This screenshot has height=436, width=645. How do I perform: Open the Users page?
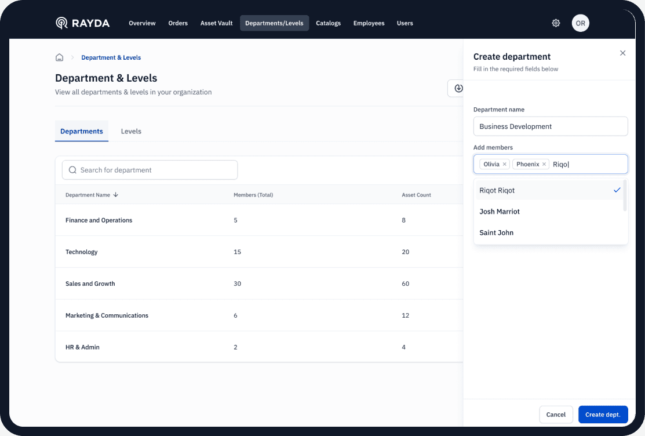point(405,23)
